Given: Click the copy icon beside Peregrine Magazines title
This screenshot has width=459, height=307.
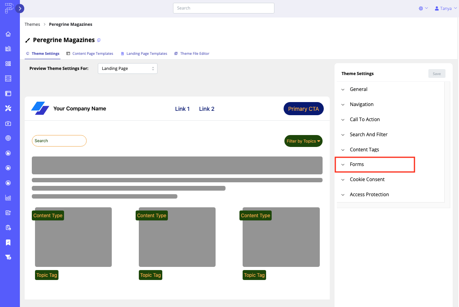Looking at the screenshot, I should [x=99, y=39].
